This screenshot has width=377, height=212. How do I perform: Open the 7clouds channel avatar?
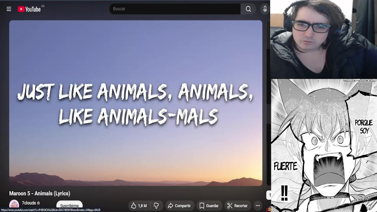[x=14, y=205]
